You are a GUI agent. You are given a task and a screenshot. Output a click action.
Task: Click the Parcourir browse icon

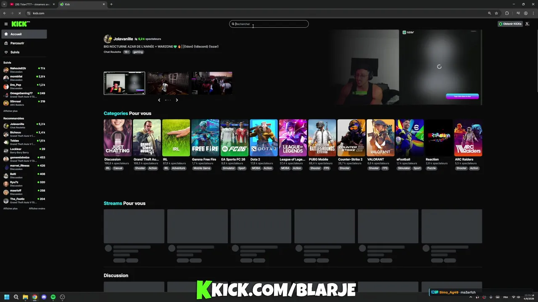6,43
